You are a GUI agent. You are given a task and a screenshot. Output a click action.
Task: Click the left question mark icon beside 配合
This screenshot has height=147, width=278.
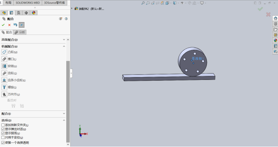[61, 19]
